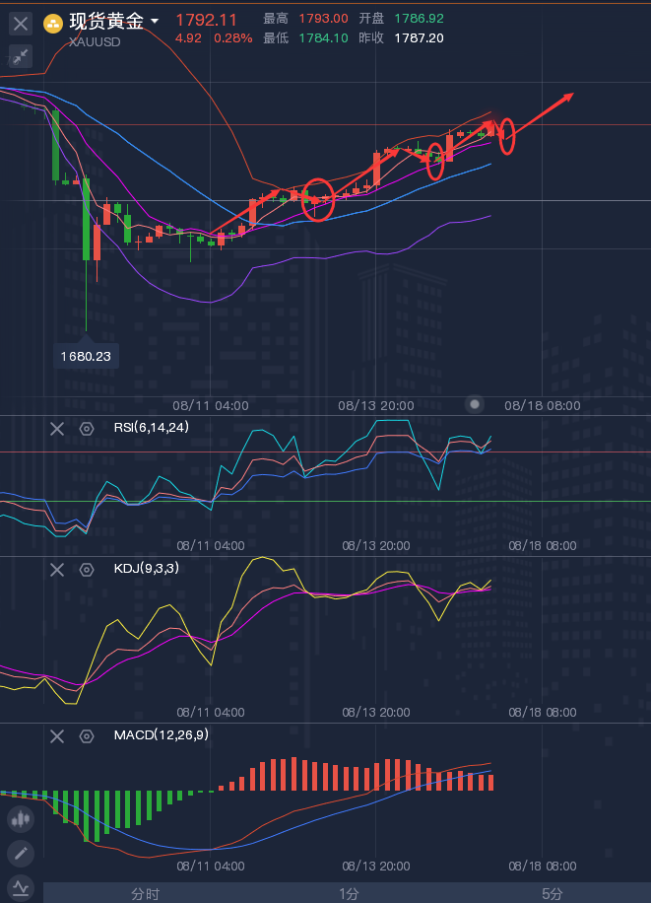Click the gold coin symbol icon
Screen dimensions: 651x903
point(54,22)
